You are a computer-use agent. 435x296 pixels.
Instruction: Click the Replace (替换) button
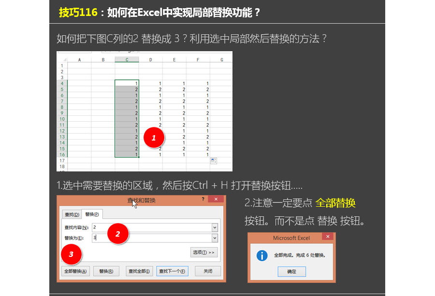tap(106, 271)
